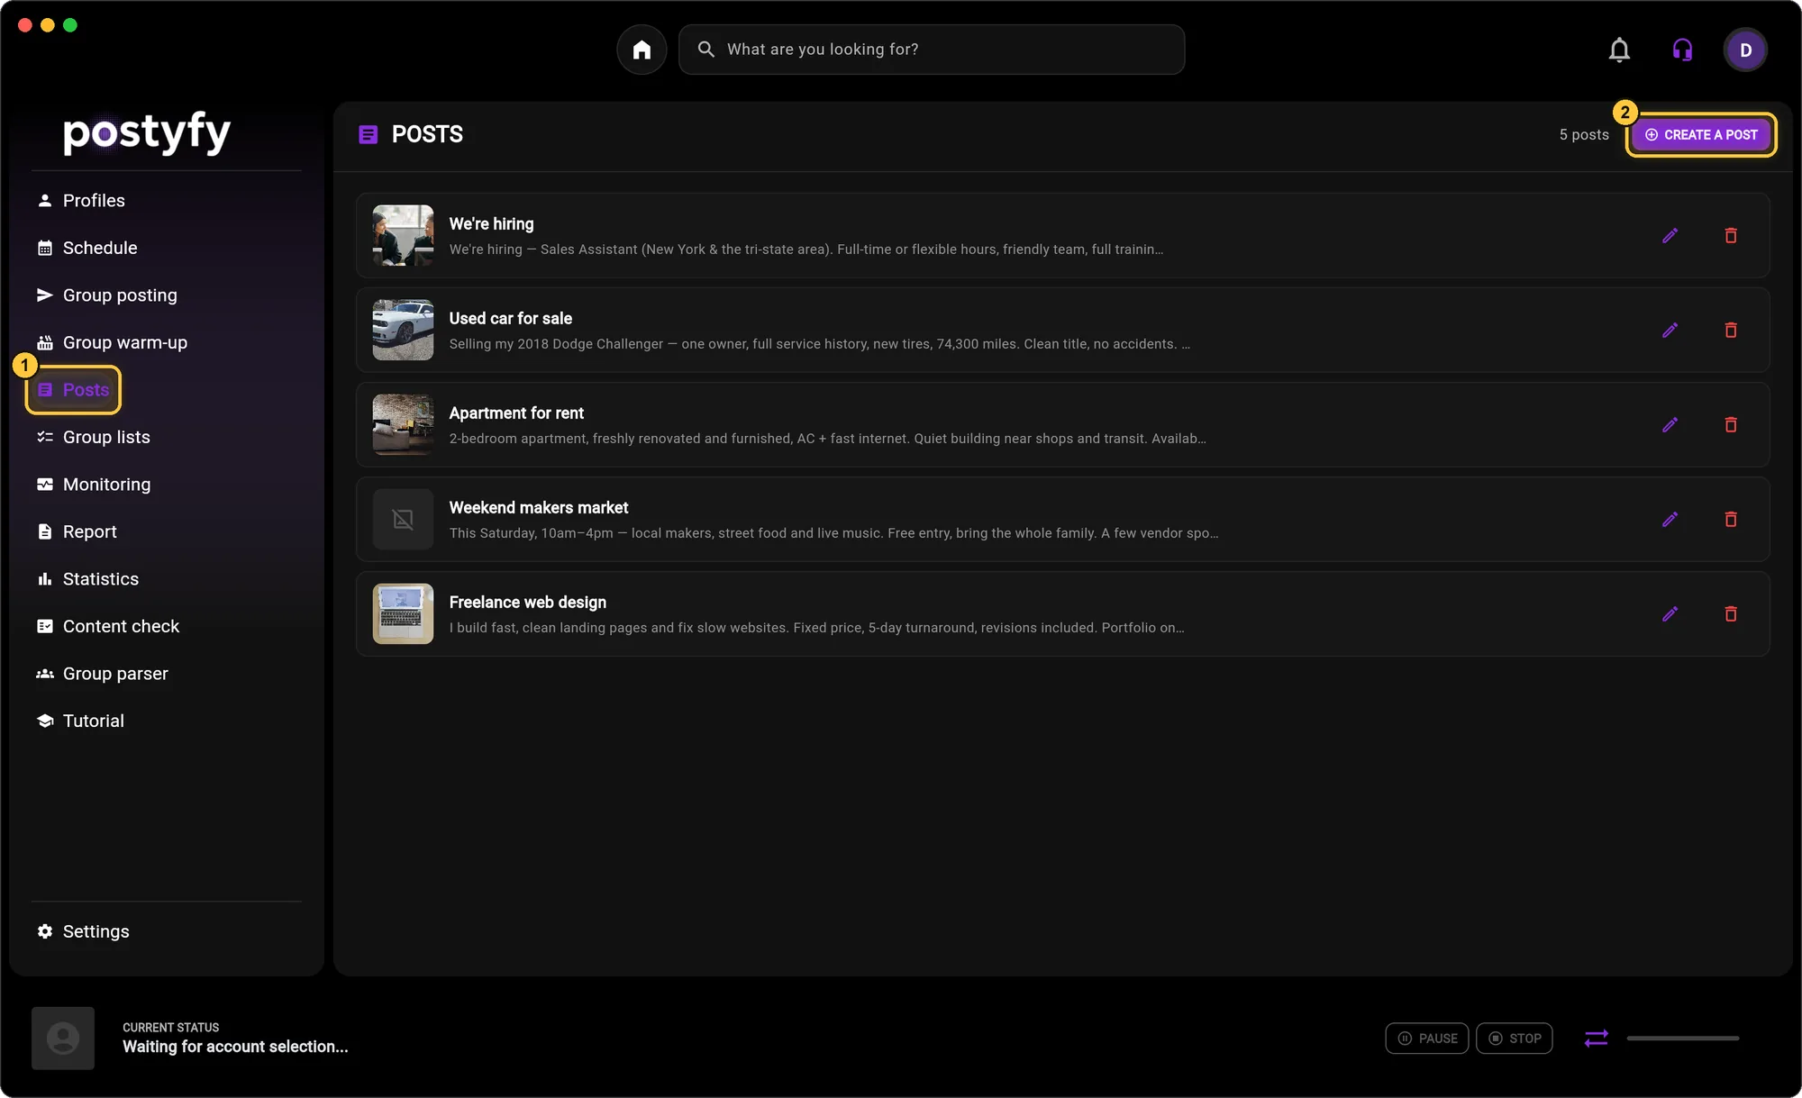Open Profiles in the sidebar

pyautogui.click(x=81, y=201)
